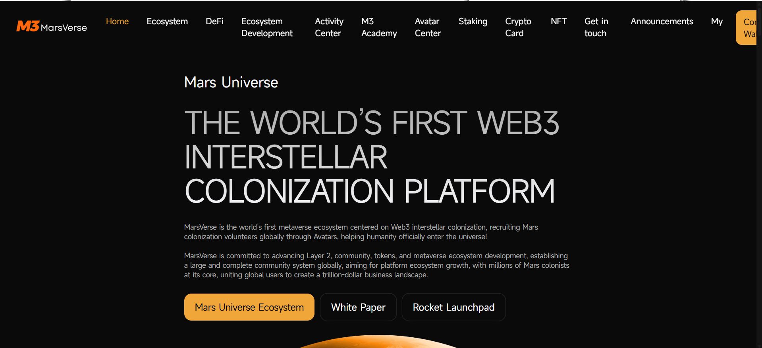Click the Mars Universe heading

pos(231,83)
